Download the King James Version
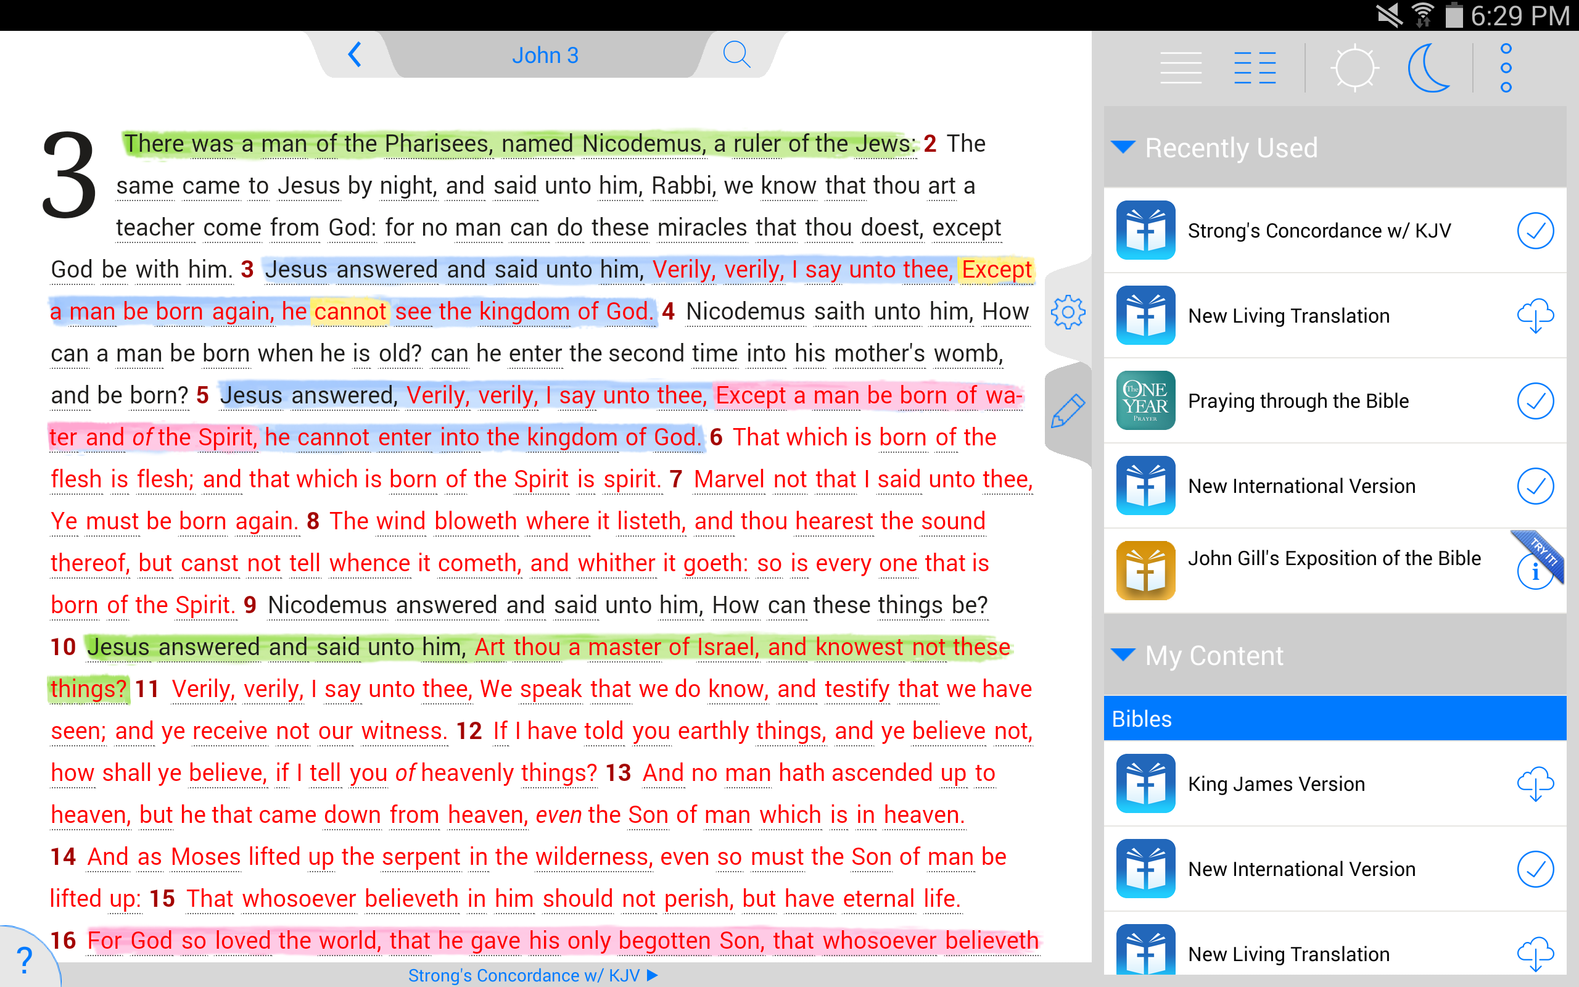This screenshot has width=1579, height=987. click(x=1535, y=783)
